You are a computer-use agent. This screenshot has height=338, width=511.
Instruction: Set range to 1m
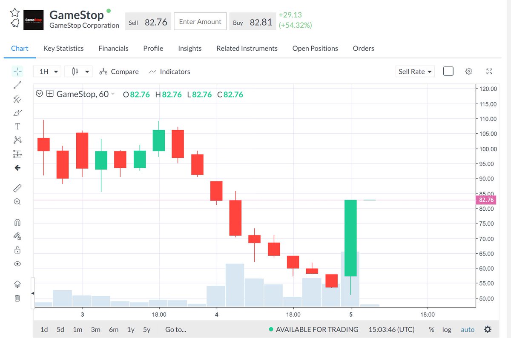78,329
